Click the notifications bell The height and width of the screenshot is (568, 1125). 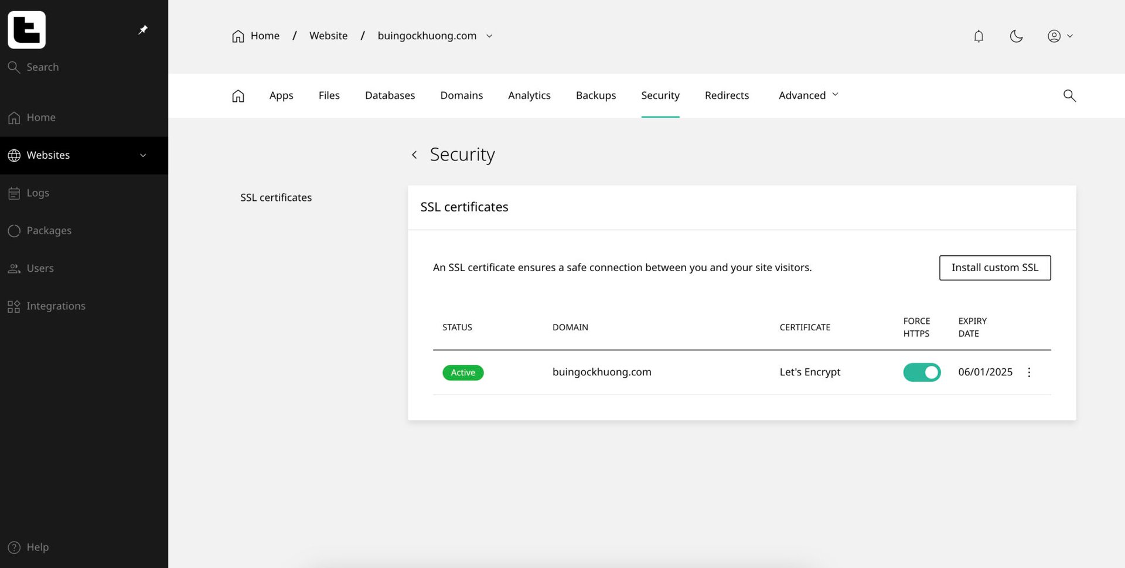click(979, 36)
